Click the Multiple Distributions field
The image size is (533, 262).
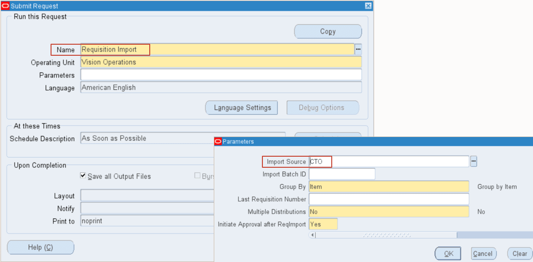(389, 212)
